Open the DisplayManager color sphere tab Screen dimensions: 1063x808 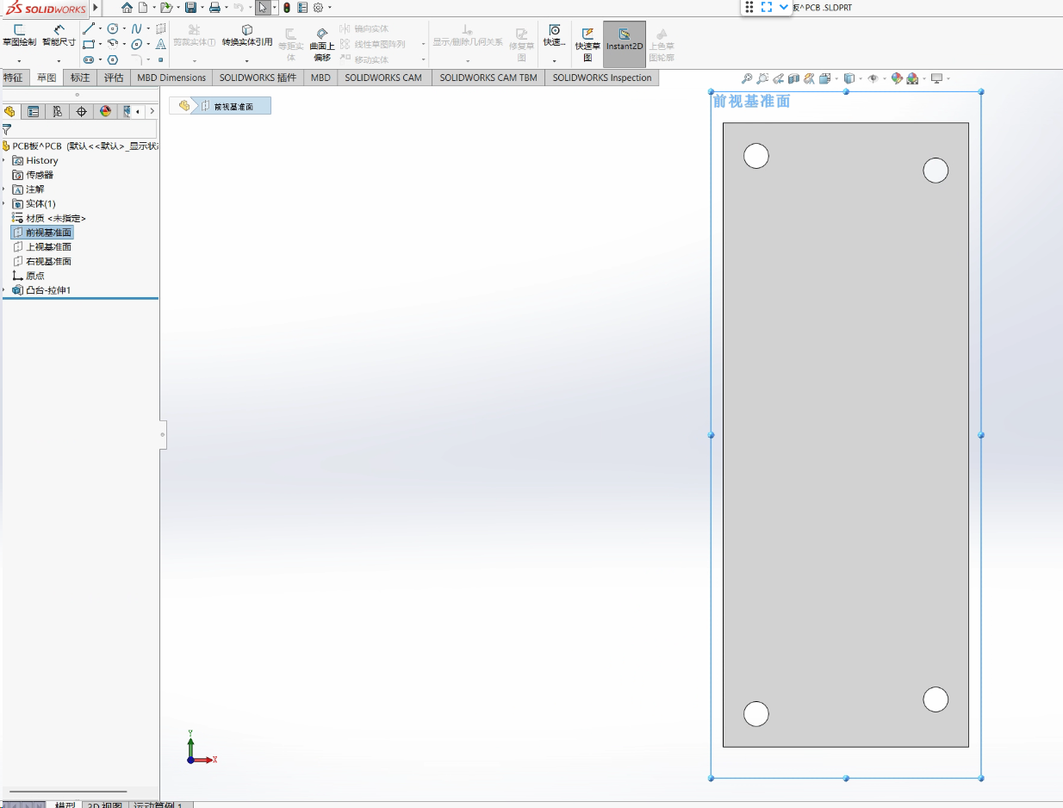pyautogui.click(x=105, y=111)
